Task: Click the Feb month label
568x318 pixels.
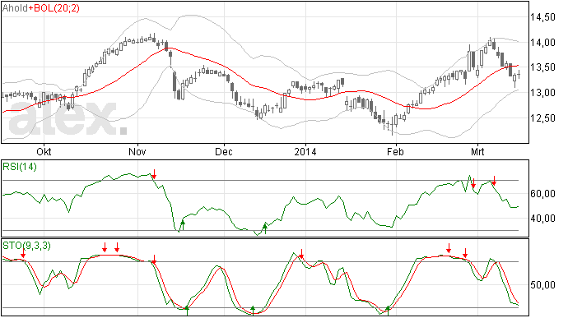Action: pyautogui.click(x=395, y=151)
